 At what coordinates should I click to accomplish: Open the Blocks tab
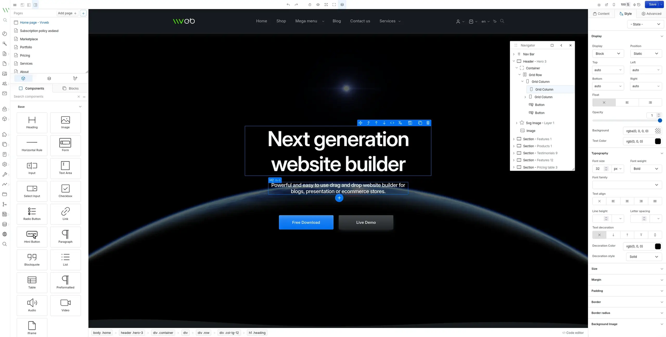pos(70,88)
